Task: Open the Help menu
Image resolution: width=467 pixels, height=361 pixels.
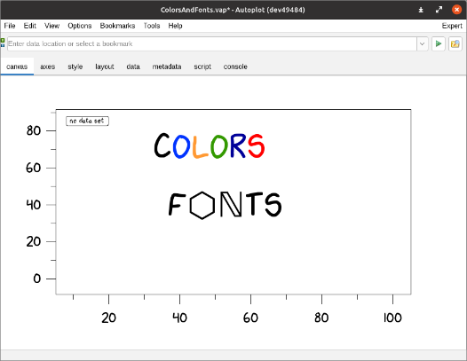Action: [x=175, y=26]
